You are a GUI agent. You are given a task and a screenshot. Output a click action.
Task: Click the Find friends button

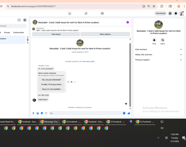[x=160, y=13]
